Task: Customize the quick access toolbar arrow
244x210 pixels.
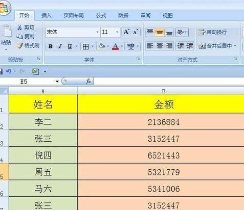Action: (x=45, y=71)
